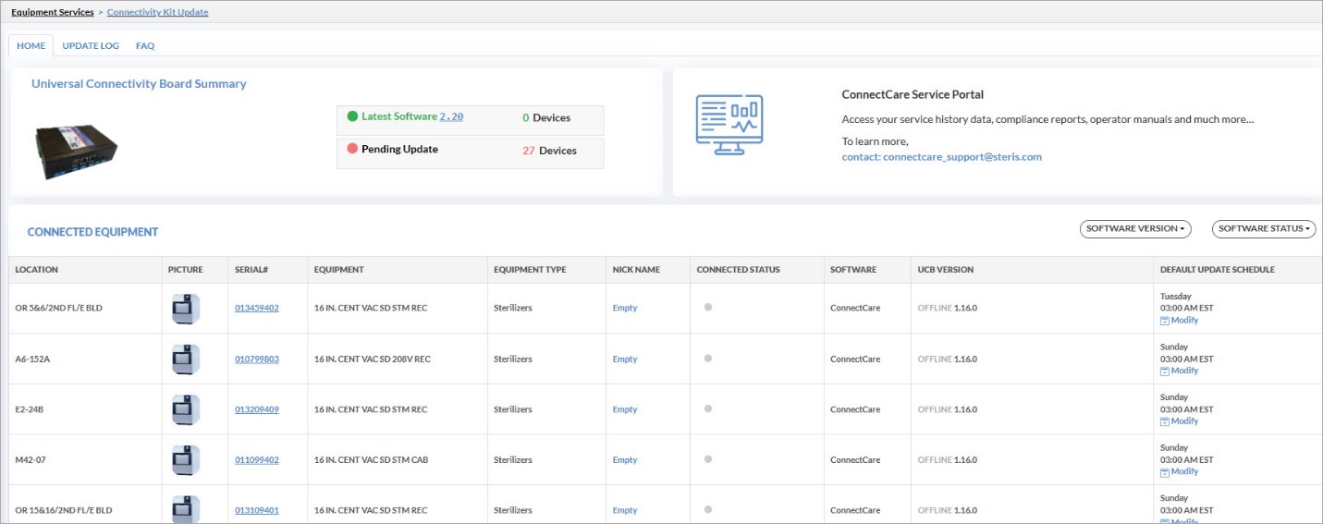Screen dimensions: 1323x524
Task: Open the Software Status filter dropdown
Action: 1264,228
